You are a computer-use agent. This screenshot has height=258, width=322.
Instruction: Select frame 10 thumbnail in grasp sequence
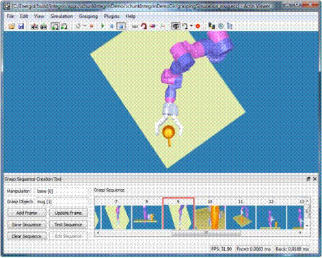coord(210,217)
